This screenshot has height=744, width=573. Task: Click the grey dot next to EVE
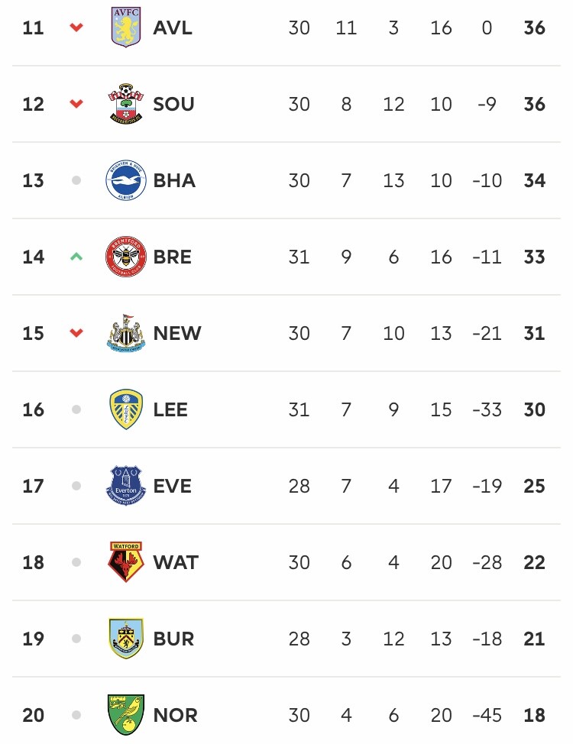click(x=76, y=486)
